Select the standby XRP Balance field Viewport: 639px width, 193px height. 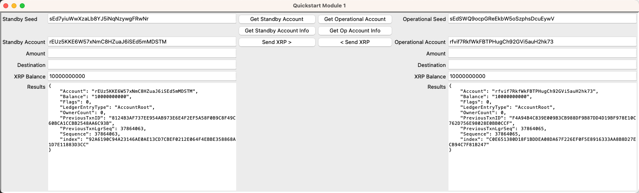point(142,76)
